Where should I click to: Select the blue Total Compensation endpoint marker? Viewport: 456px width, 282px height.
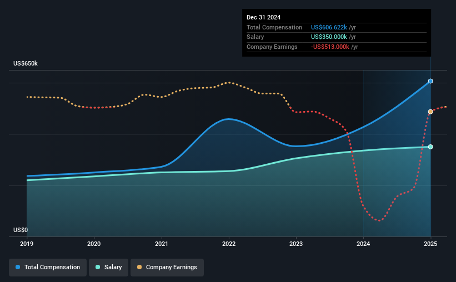(x=430, y=81)
